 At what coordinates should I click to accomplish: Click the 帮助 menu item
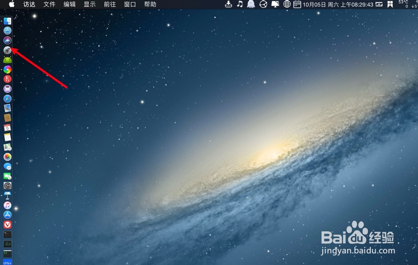pyautogui.click(x=150, y=5)
